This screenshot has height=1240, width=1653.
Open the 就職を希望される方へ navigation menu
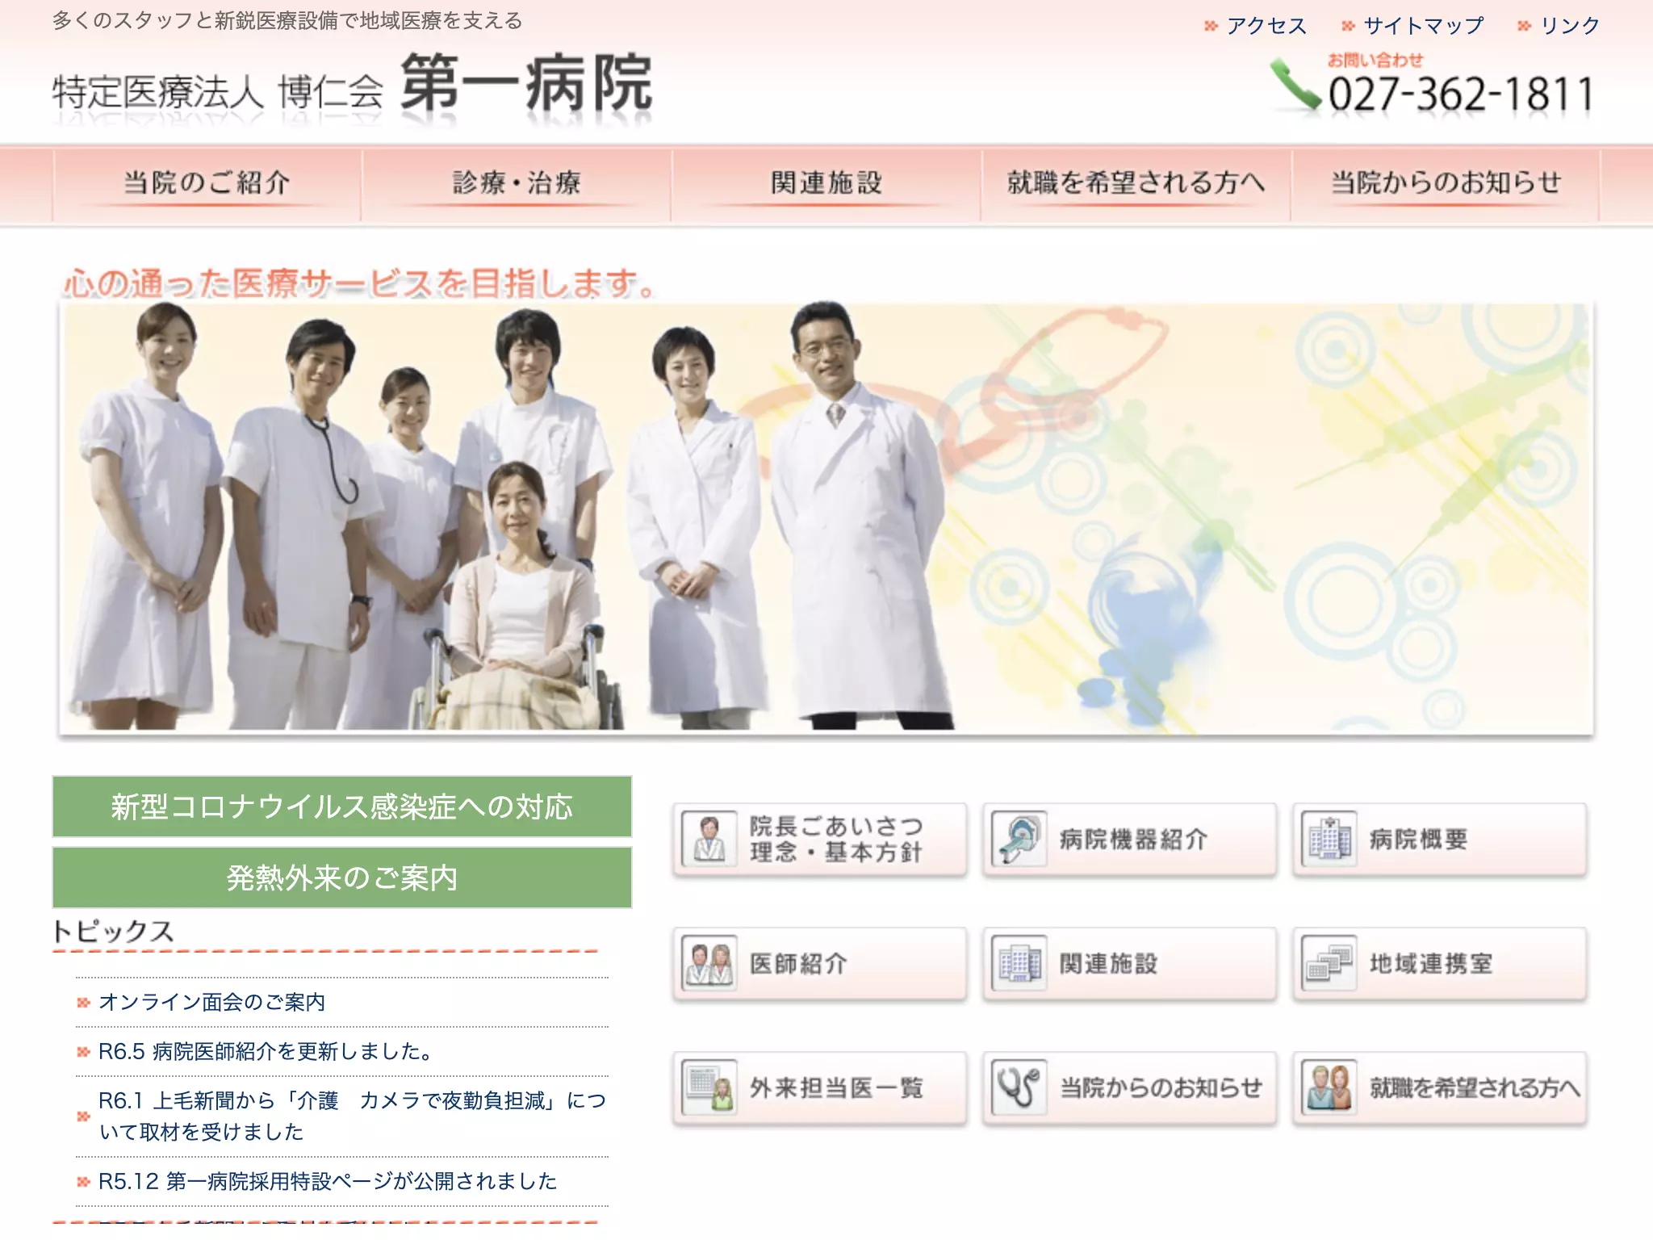pos(1136,183)
